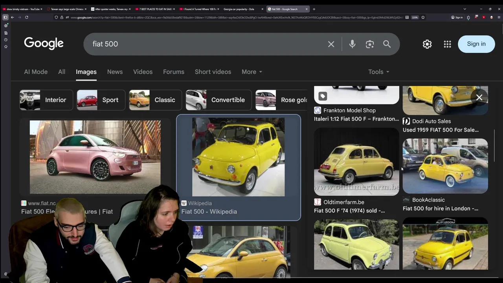Close the image preview side panel
The image size is (503, 283).
(x=479, y=97)
